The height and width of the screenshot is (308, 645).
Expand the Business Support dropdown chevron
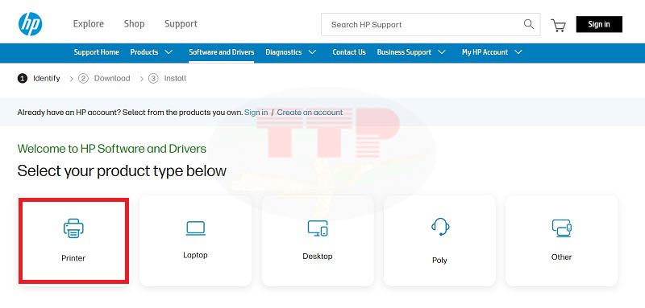coord(442,52)
